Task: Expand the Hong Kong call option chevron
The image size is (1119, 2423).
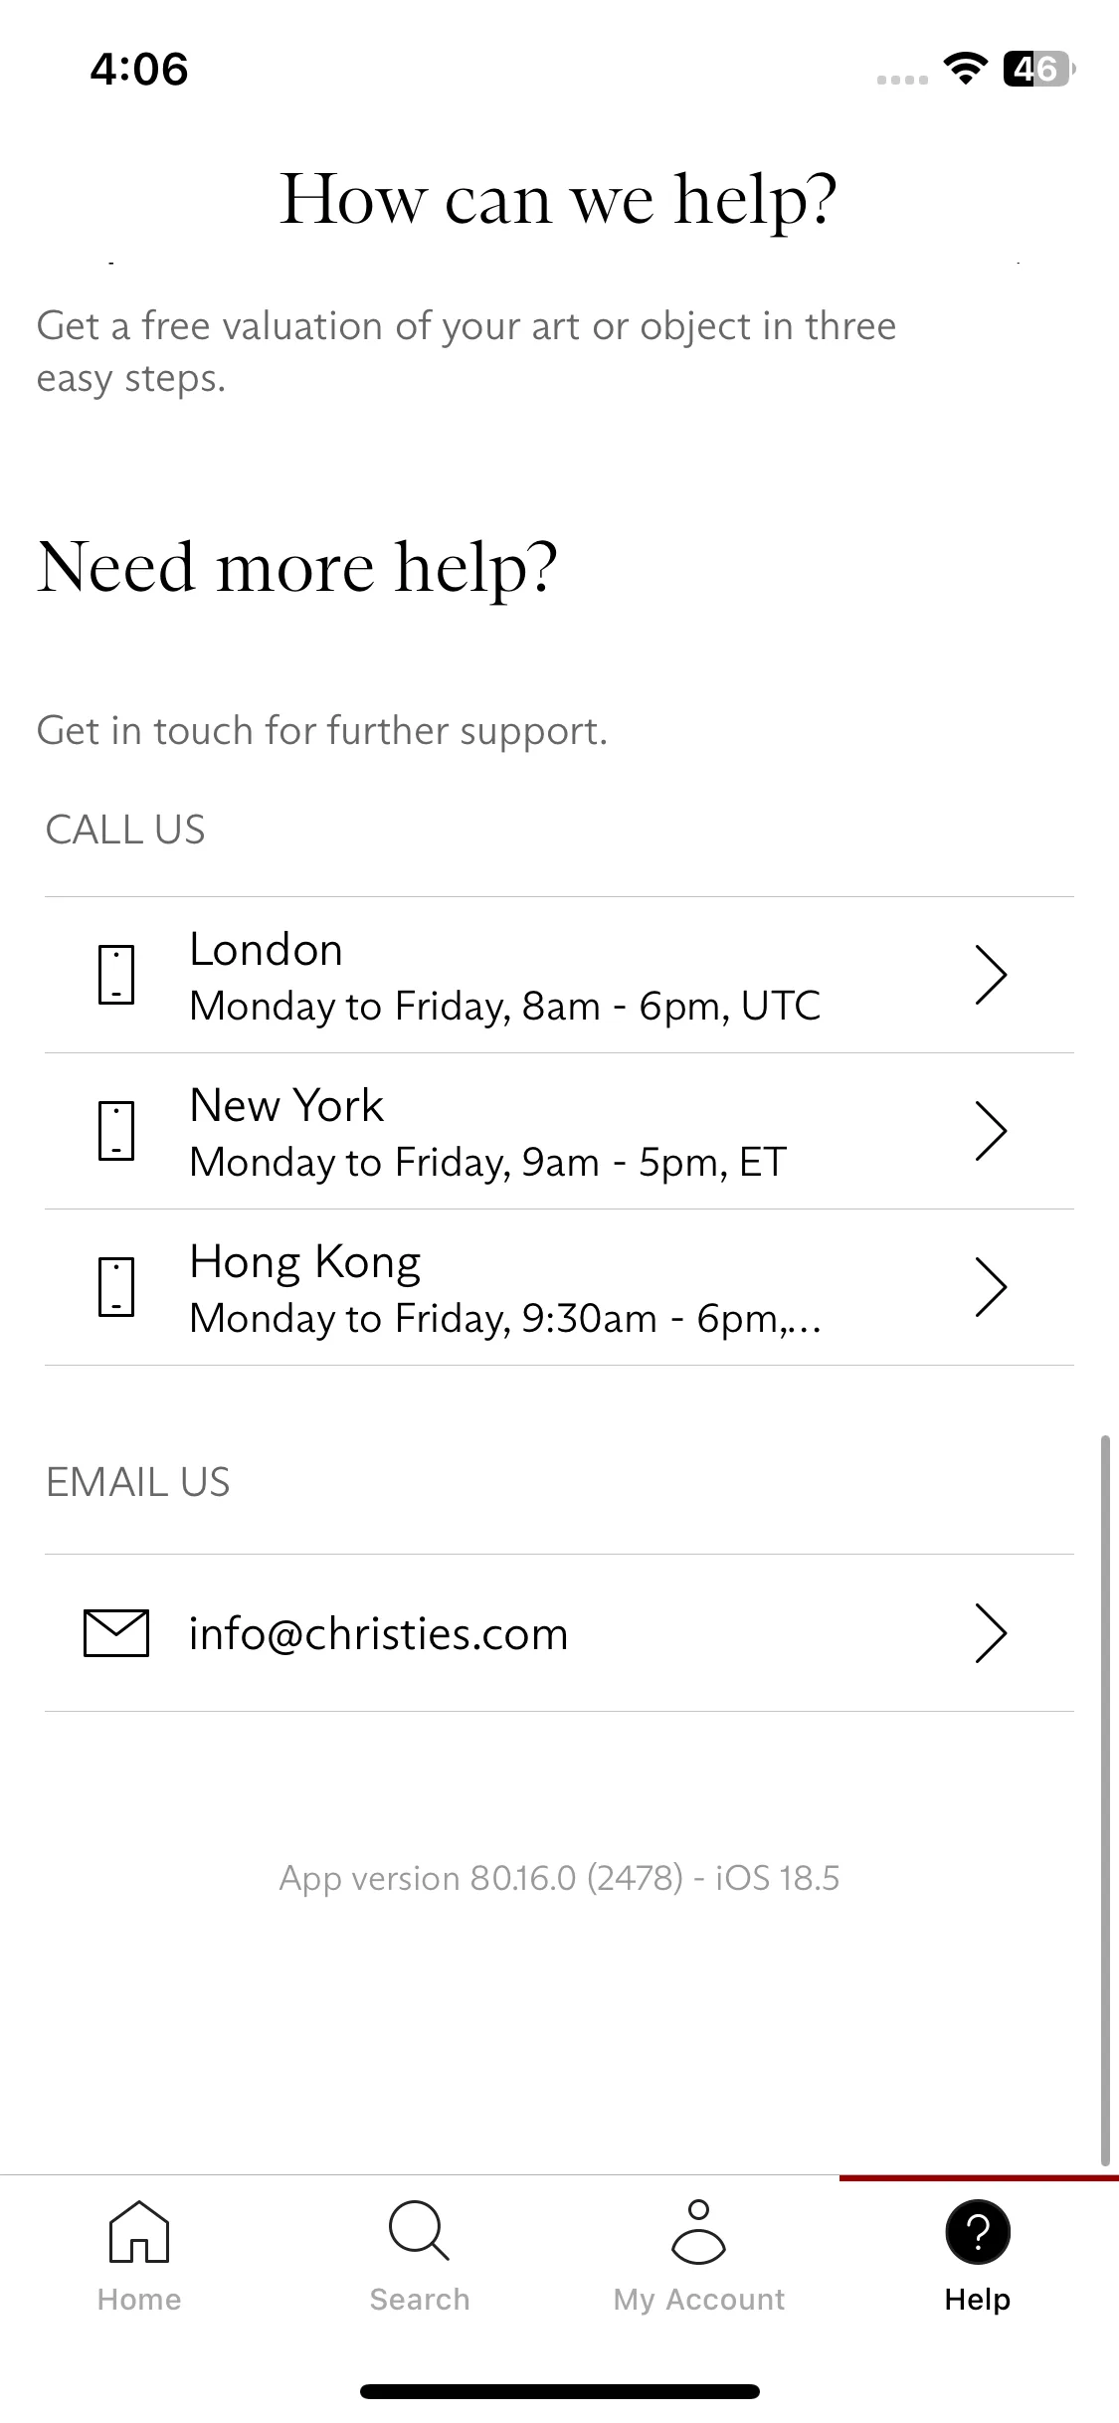Action: coord(991,1287)
